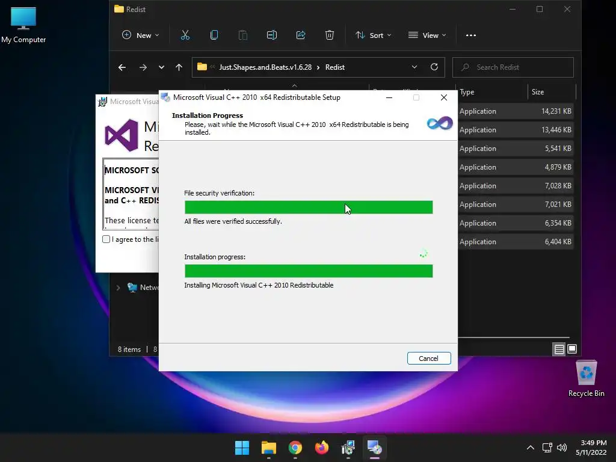Click the Paste icon in Explorer toolbar

tap(243, 35)
